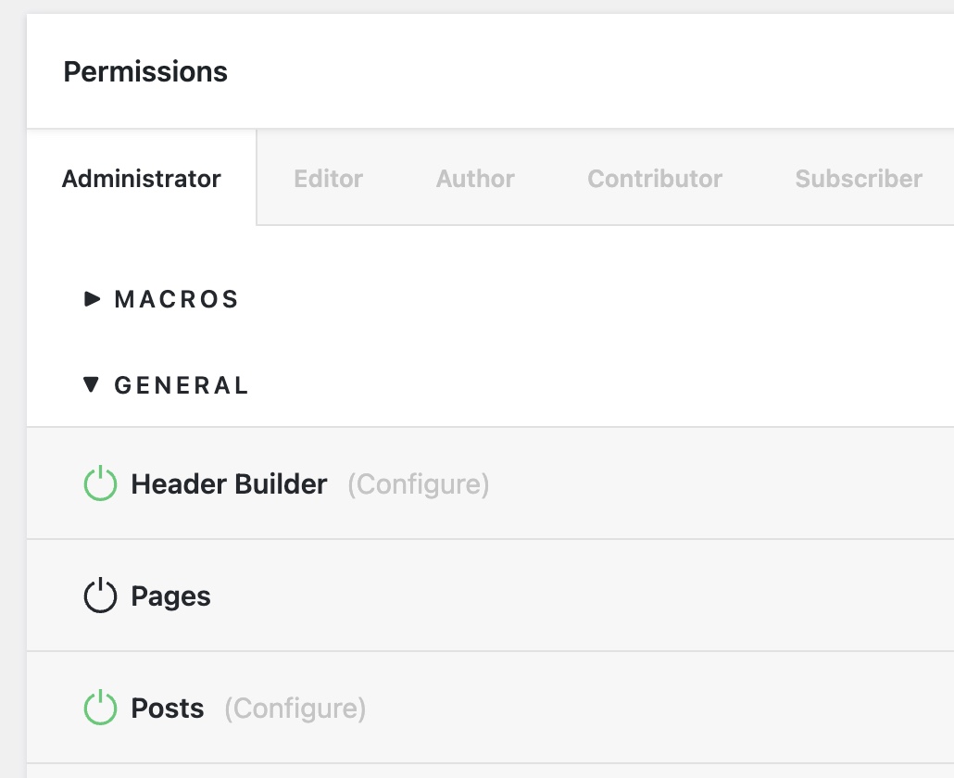The height and width of the screenshot is (778, 954).
Task: Select the Administrator tab
Action: tap(142, 179)
